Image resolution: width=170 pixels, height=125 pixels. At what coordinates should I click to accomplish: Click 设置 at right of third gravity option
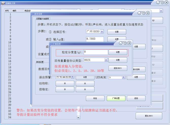click(x=139, y=47)
